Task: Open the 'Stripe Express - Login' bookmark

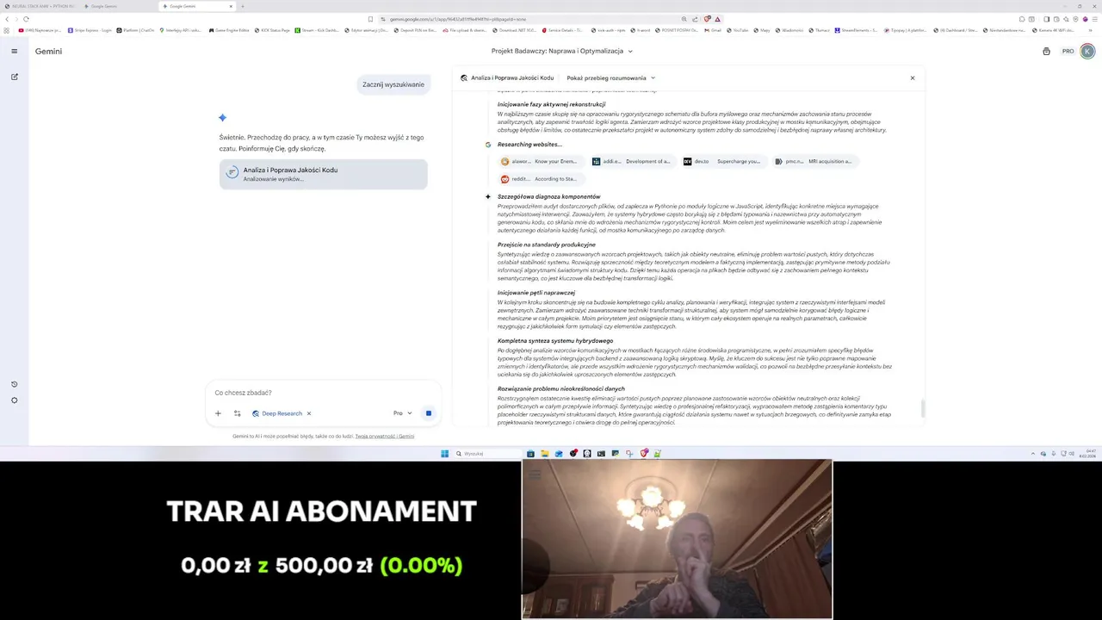Action: coord(90,30)
